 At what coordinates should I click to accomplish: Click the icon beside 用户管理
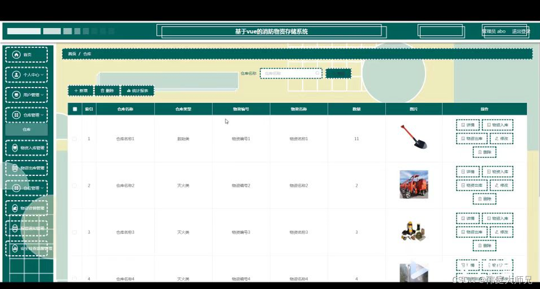(16, 95)
